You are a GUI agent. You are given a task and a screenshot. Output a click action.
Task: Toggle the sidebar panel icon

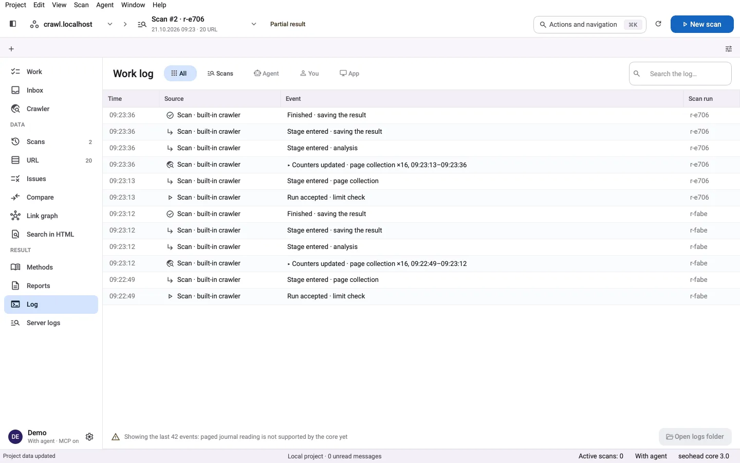[x=13, y=24]
